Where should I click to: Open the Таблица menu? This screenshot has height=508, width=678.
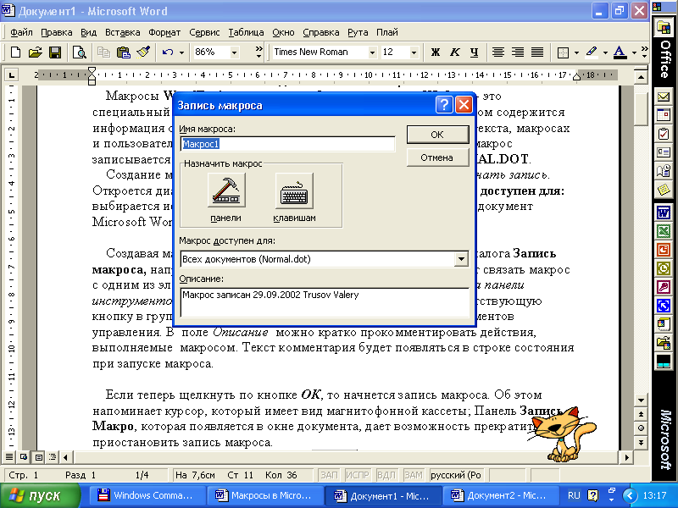click(246, 32)
